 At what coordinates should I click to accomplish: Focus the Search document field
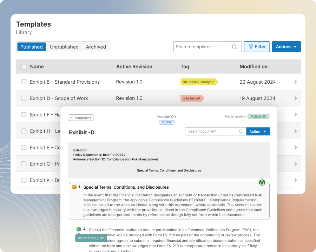click(216, 132)
